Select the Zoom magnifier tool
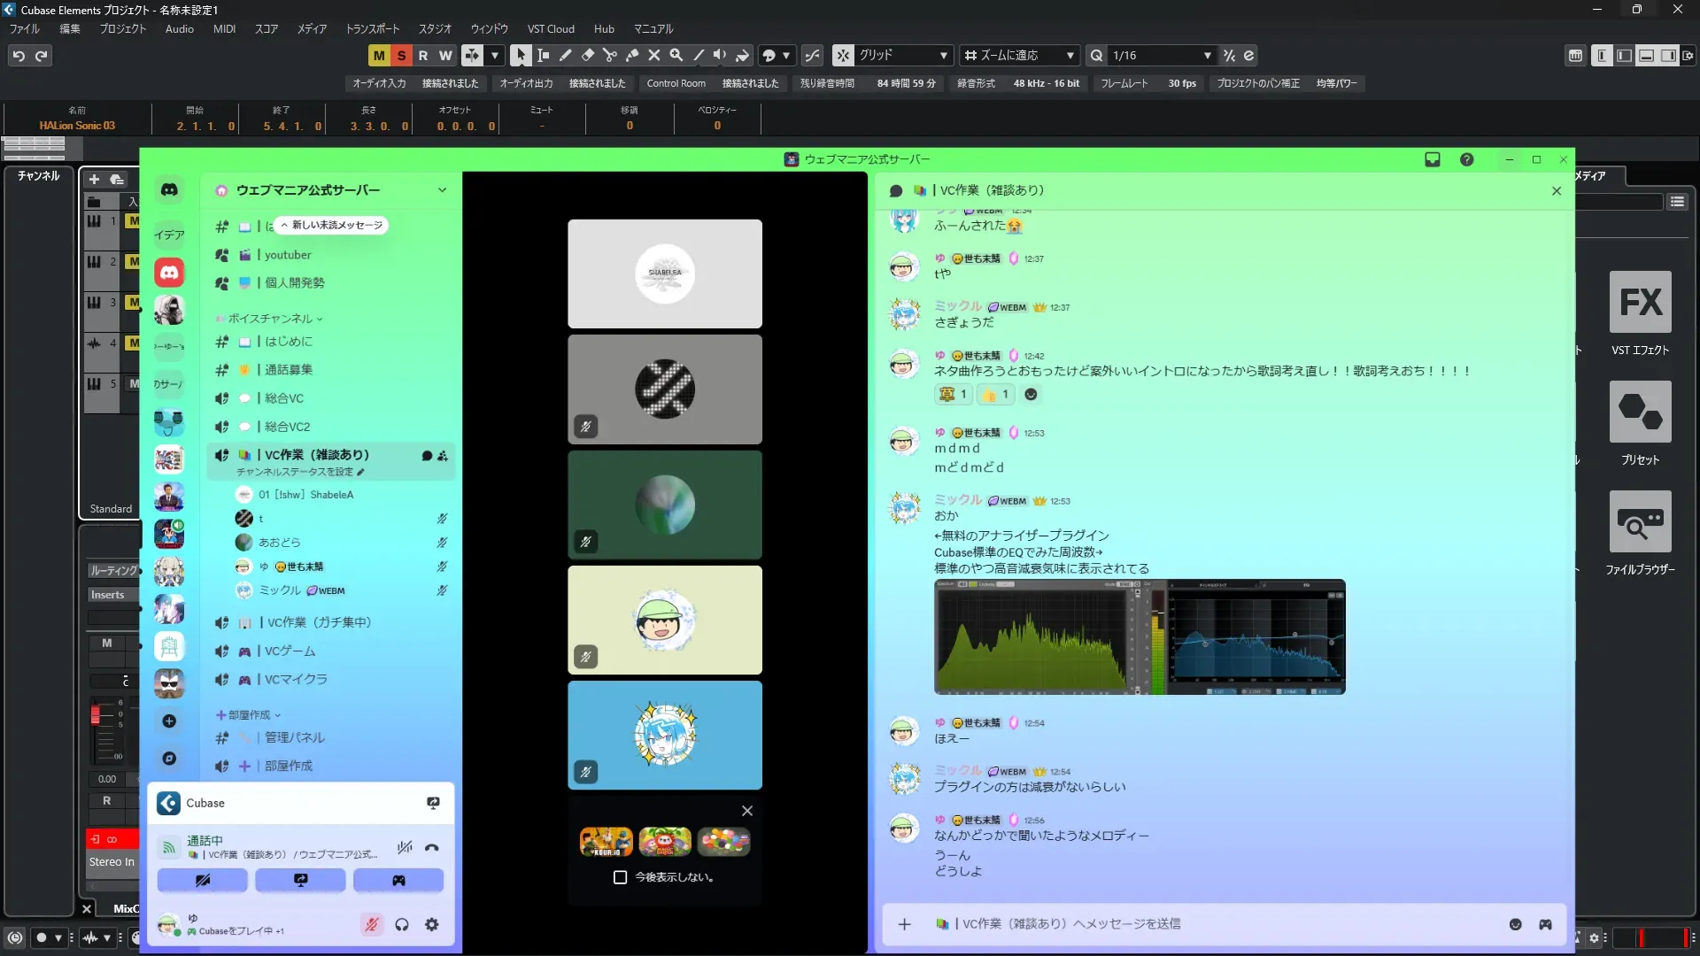Viewport: 1700px width, 956px height. pos(676,55)
